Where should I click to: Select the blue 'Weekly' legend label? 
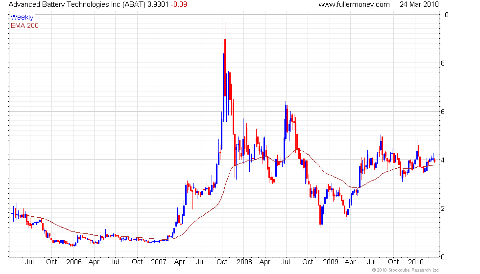click(22, 18)
